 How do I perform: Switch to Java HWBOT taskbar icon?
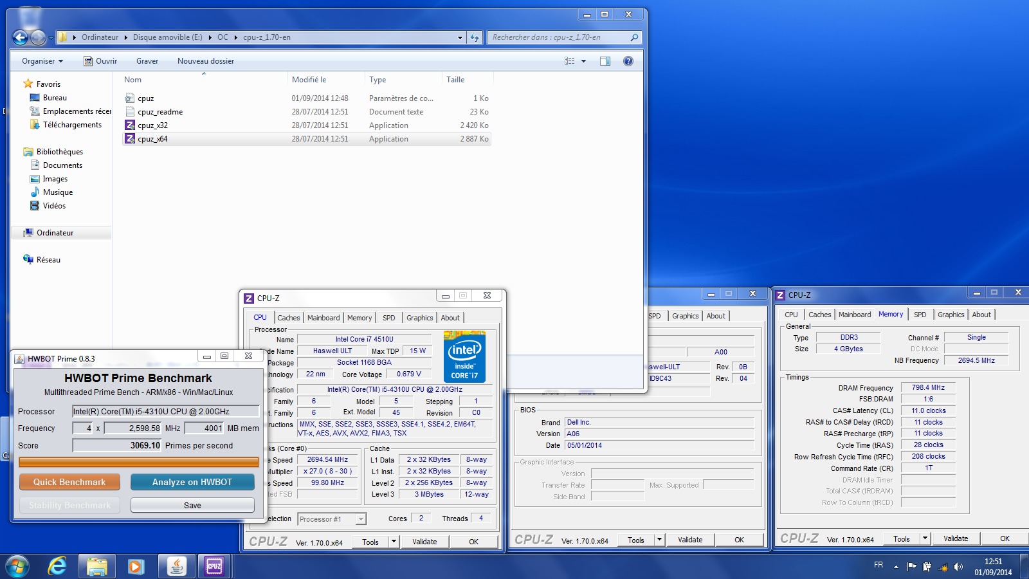[x=176, y=566]
